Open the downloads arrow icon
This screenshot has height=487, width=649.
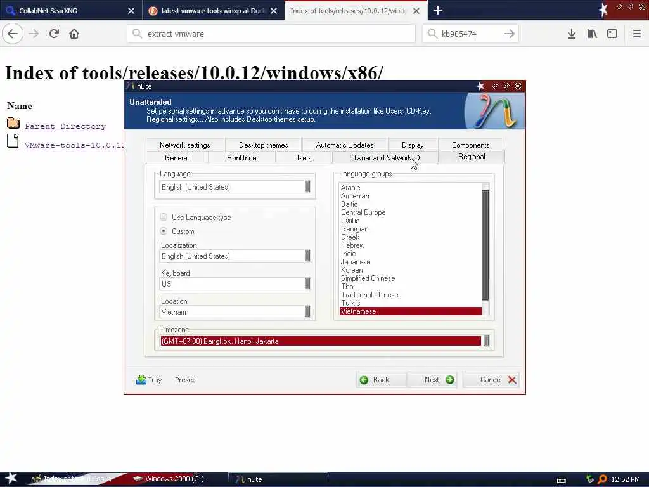tap(571, 34)
